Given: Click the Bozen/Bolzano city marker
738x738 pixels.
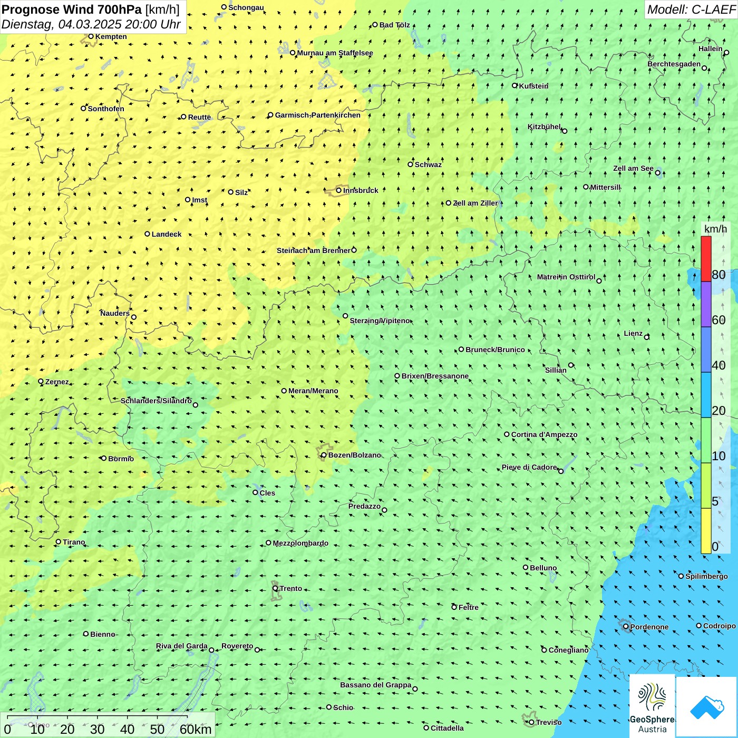Looking at the screenshot, I should (324, 455).
